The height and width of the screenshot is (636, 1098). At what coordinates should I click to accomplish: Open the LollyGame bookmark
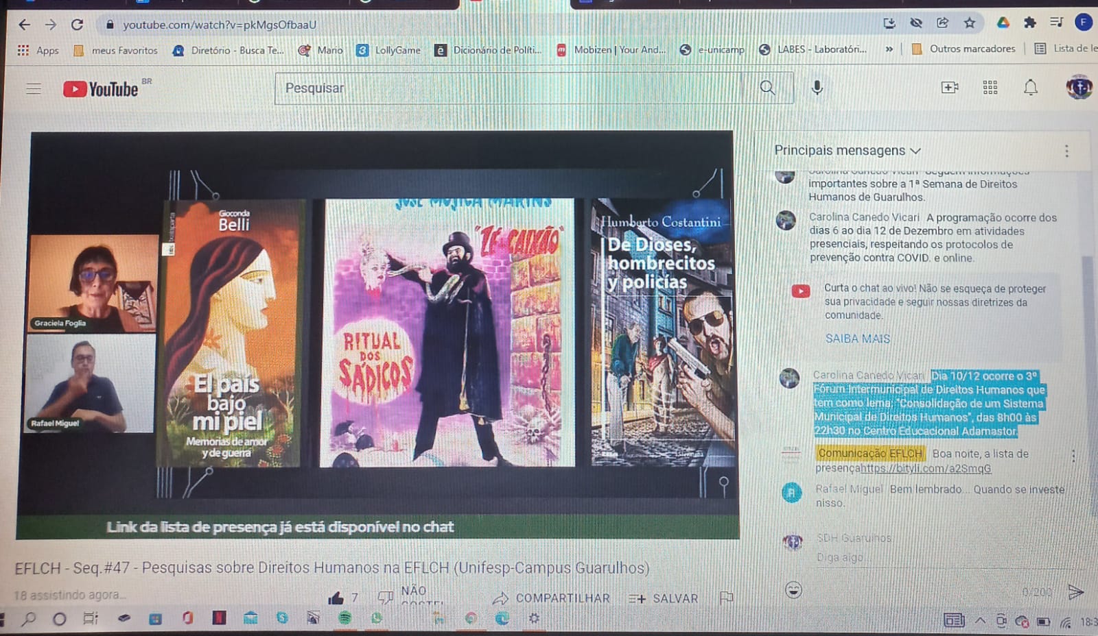point(388,50)
